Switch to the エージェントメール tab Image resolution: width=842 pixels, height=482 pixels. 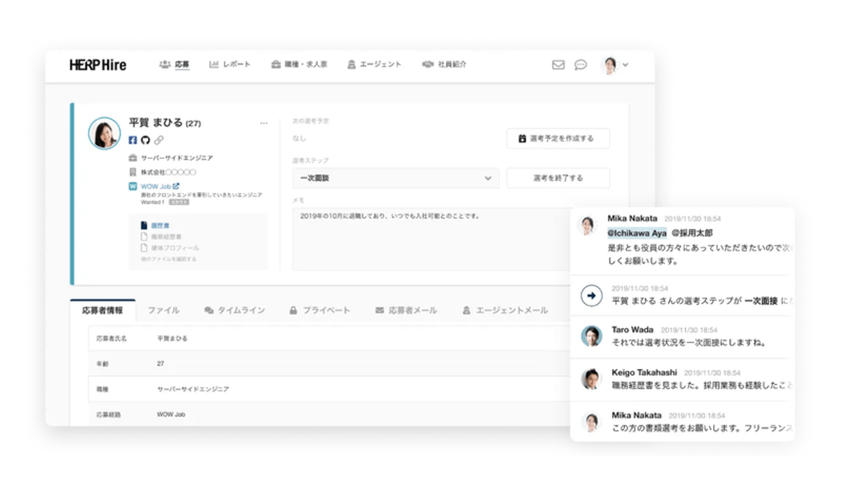pos(505,311)
